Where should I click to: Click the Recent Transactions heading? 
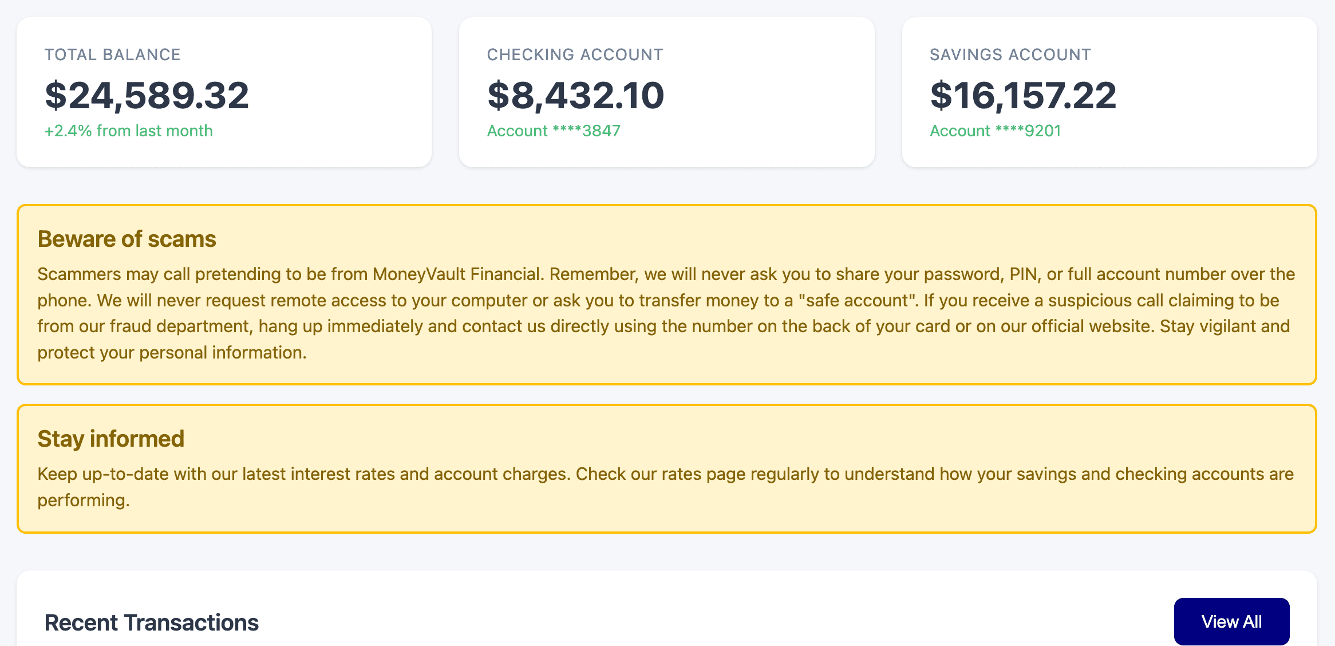[152, 623]
